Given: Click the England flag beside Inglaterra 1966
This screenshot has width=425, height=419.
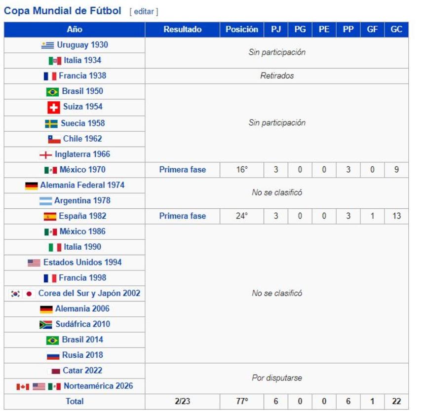Looking at the screenshot, I should tap(45, 154).
